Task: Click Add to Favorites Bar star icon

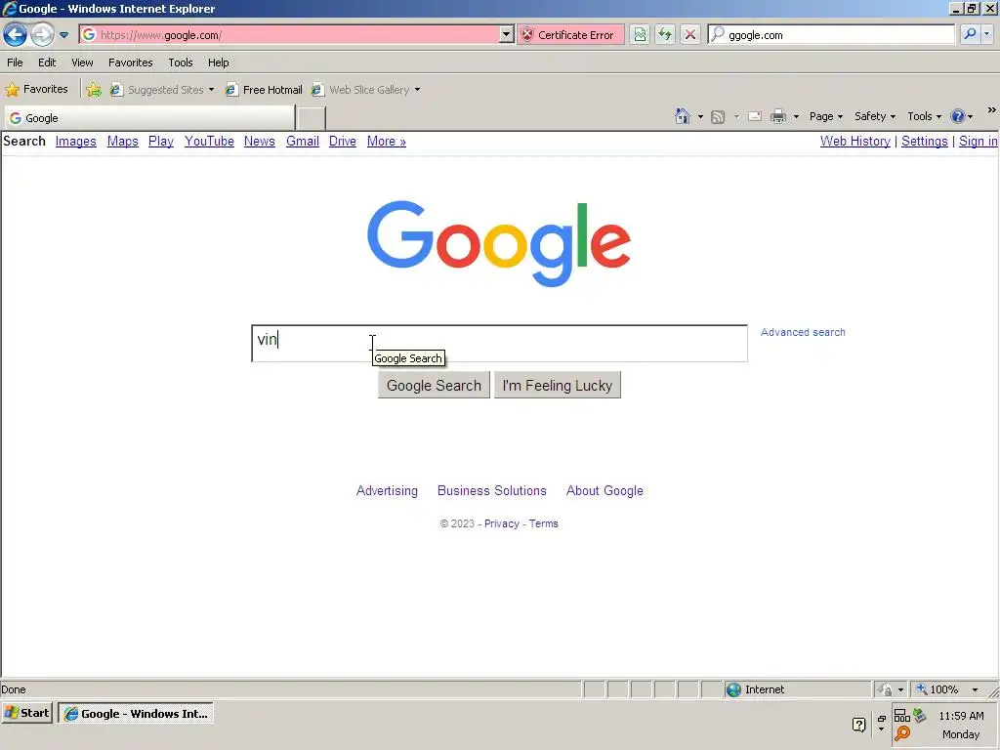Action: click(x=94, y=90)
